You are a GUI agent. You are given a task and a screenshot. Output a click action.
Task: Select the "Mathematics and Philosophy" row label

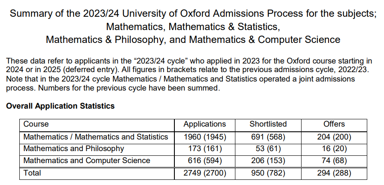74,148
